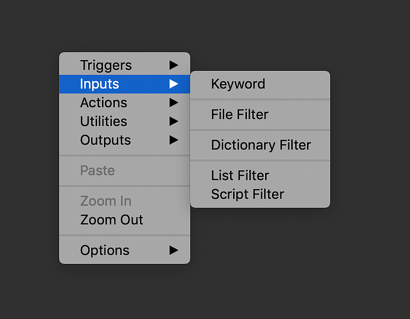Expand the arrow beside Outputs

point(173,140)
